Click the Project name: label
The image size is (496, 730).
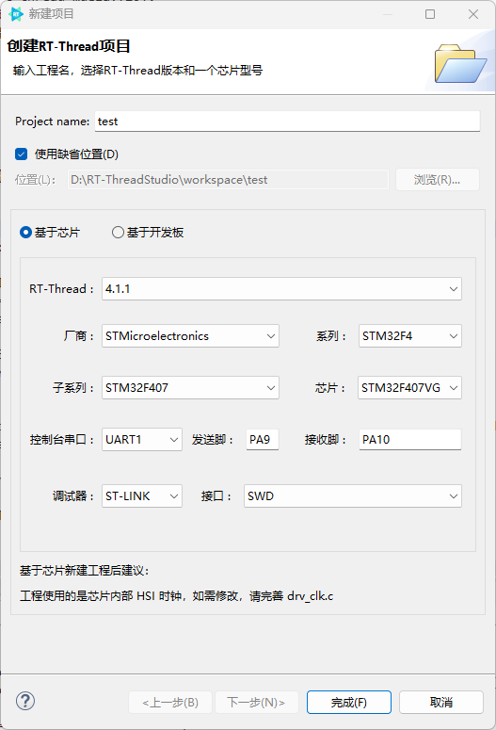point(52,122)
